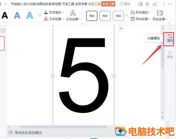The width and height of the screenshot is (176, 139).
Task: Switch to the 审阅 tab
Action: (52, 4)
